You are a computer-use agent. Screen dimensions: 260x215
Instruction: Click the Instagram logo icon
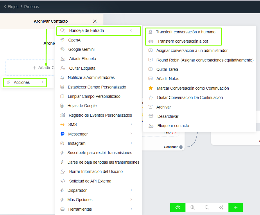(62, 143)
